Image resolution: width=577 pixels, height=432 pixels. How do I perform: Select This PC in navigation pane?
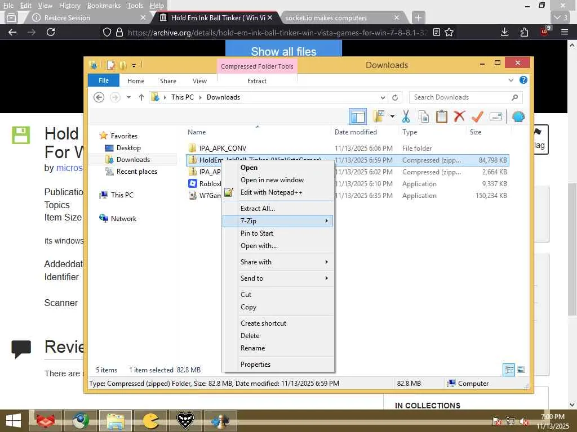[x=122, y=195]
